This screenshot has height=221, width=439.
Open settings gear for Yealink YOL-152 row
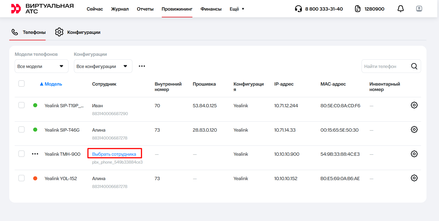click(x=414, y=178)
